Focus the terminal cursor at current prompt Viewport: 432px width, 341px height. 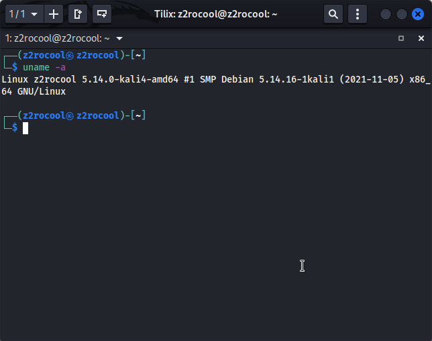pos(25,128)
